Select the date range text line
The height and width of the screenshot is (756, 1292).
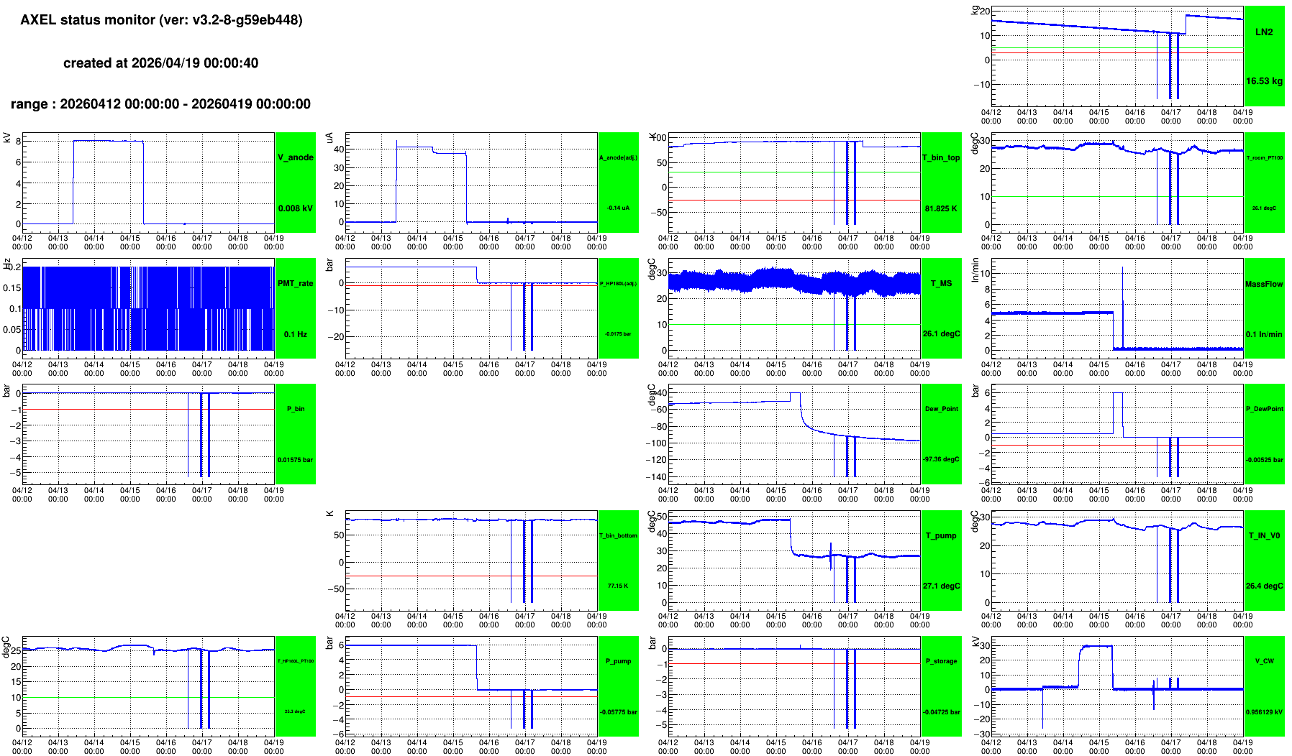point(160,104)
